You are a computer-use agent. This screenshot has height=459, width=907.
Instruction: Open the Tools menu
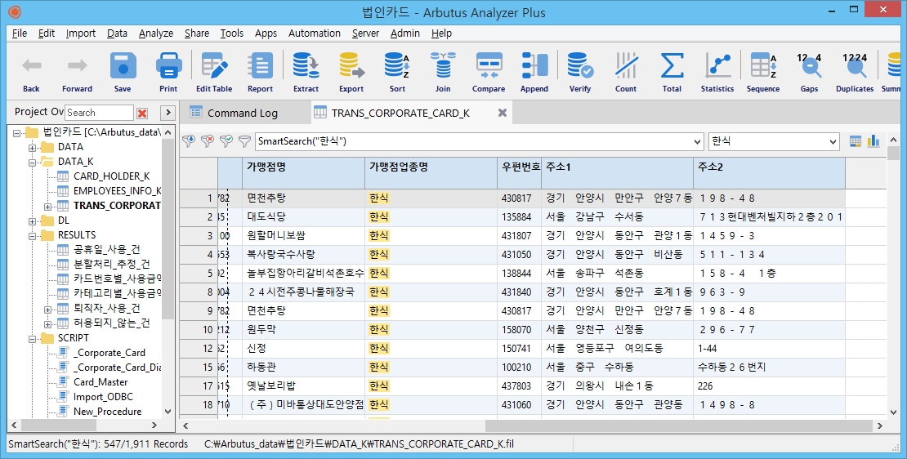pyautogui.click(x=231, y=33)
